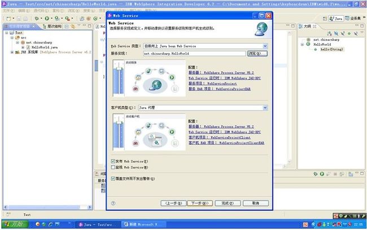The image size is (367, 230).
Task: Click the Hide Fields icon in outline toolbar
Action: coord(336,33)
